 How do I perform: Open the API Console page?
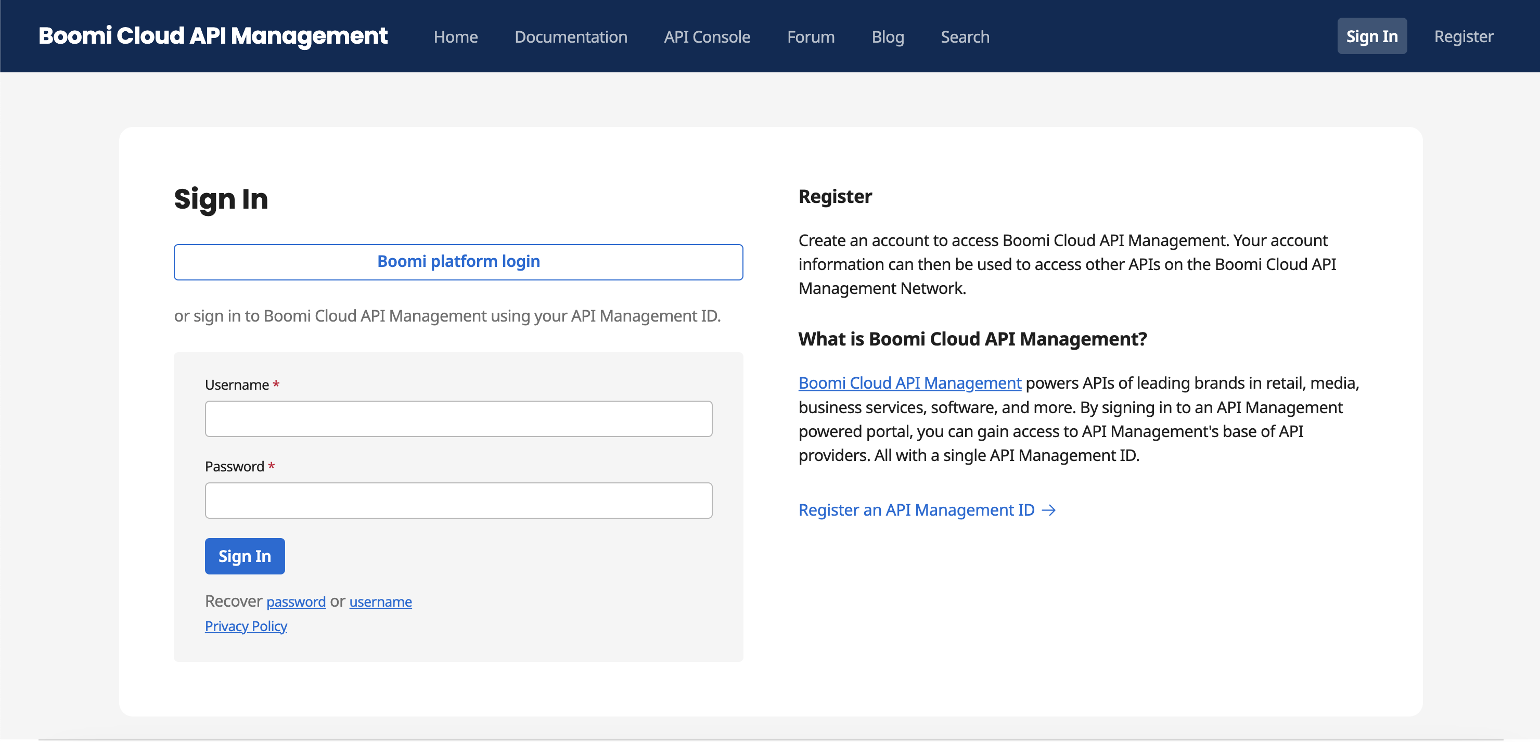(707, 37)
